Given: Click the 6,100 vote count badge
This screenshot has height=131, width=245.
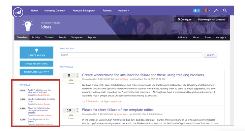Looking at the screenshot, I should [x=23, y=90].
